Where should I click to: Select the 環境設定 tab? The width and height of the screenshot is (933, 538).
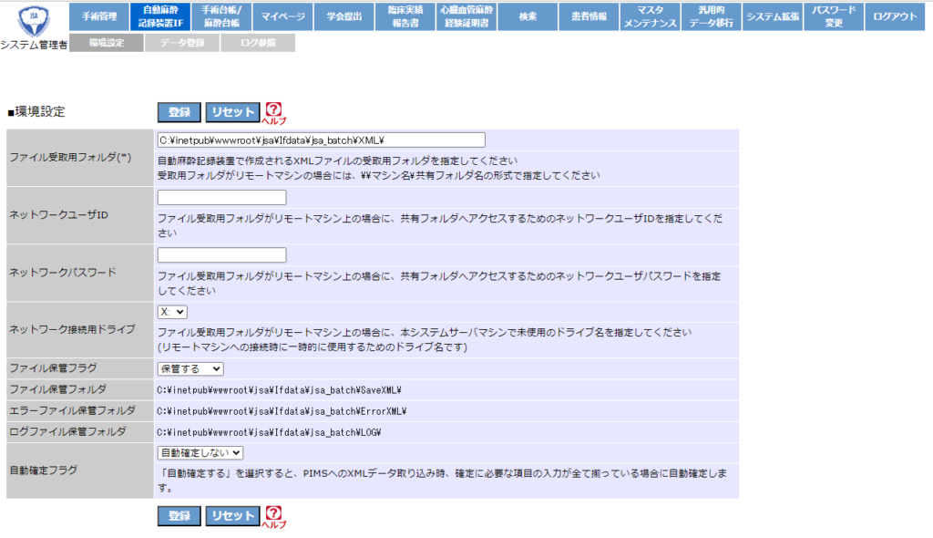[x=106, y=42]
